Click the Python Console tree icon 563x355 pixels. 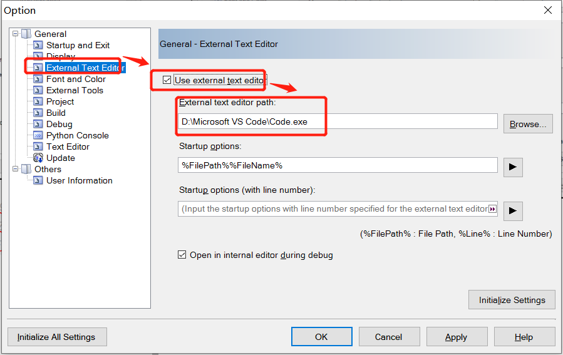click(38, 135)
